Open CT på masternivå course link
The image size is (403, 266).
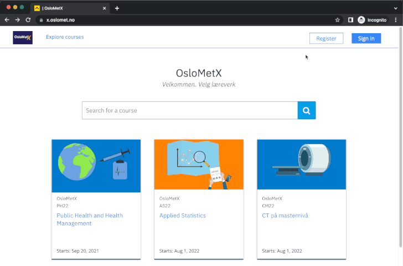tap(285, 216)
